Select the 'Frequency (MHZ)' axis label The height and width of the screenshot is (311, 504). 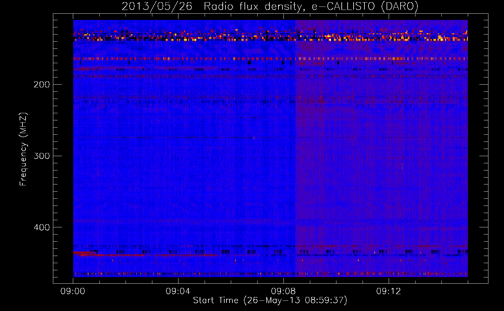[23, 149]
